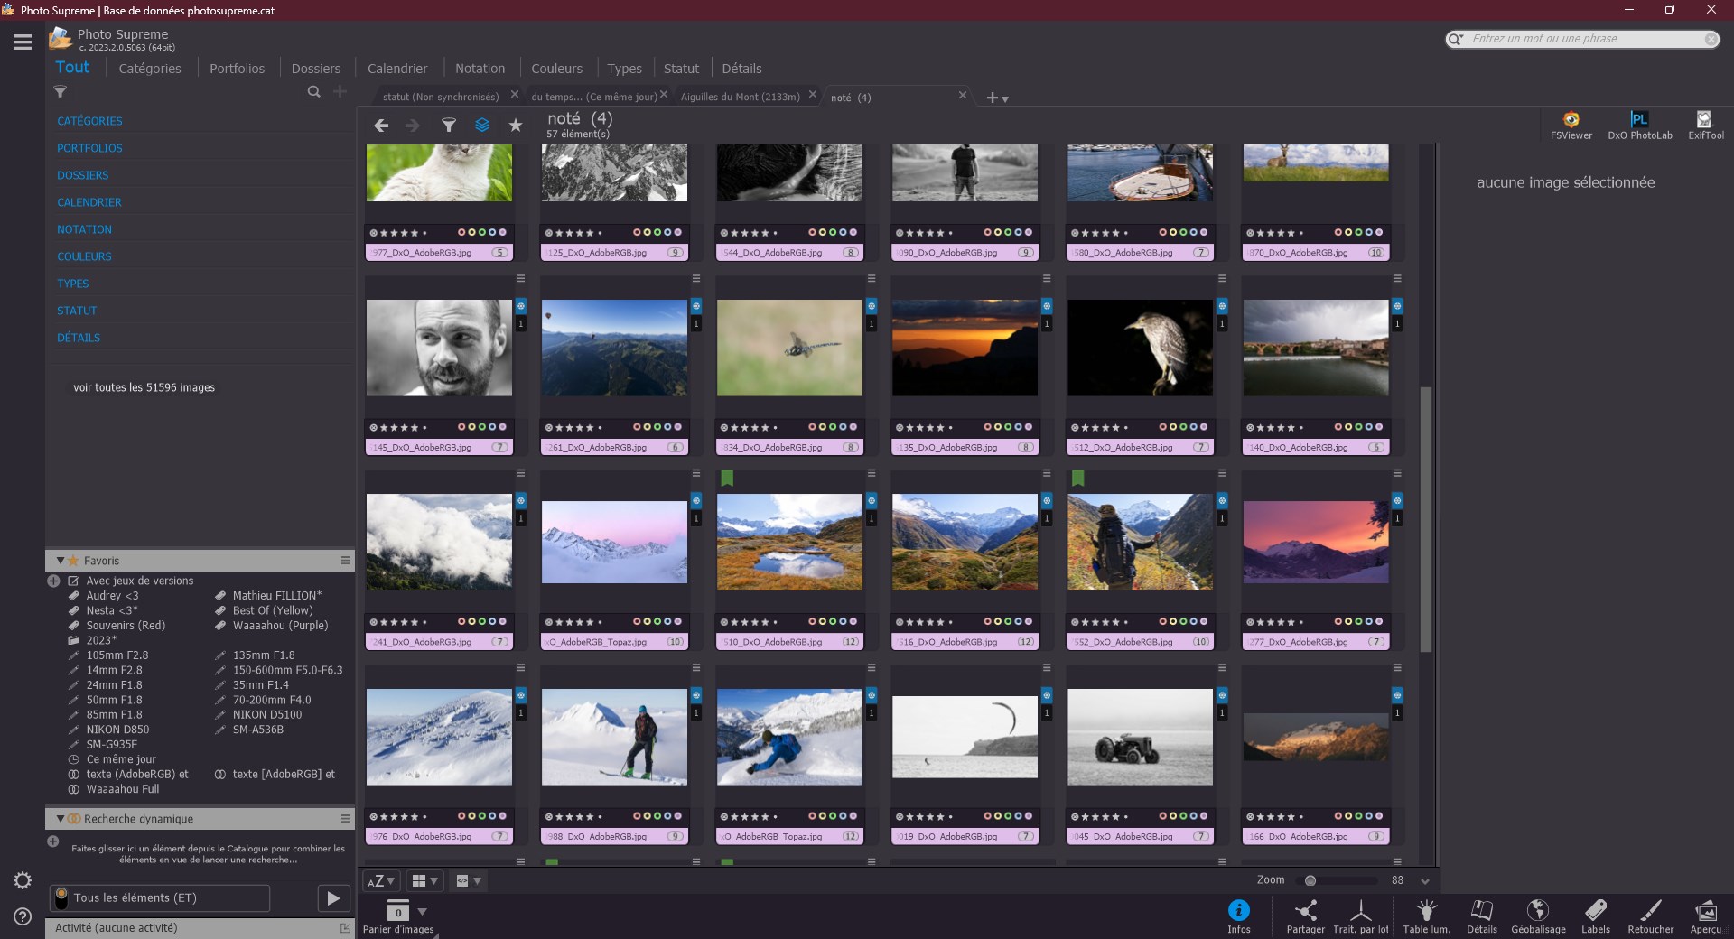This screenshot has width=1734, height=939.
Task: Expand the zoom options chevron
Action: click(x=1425, y=881)
